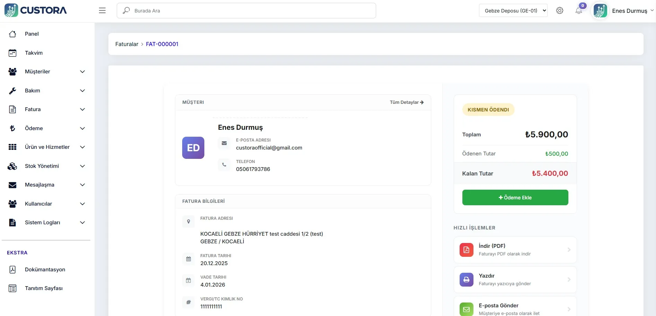Click the green envelope E-posta Gönder icon
The height and width of the screenshot is (316, 656).
466,309
